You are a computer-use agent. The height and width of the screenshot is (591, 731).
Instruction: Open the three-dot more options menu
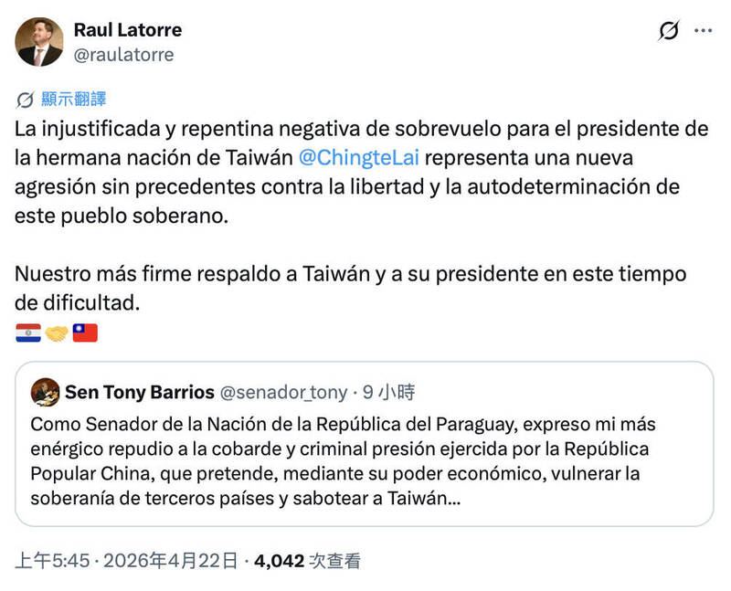pos(703,31)
